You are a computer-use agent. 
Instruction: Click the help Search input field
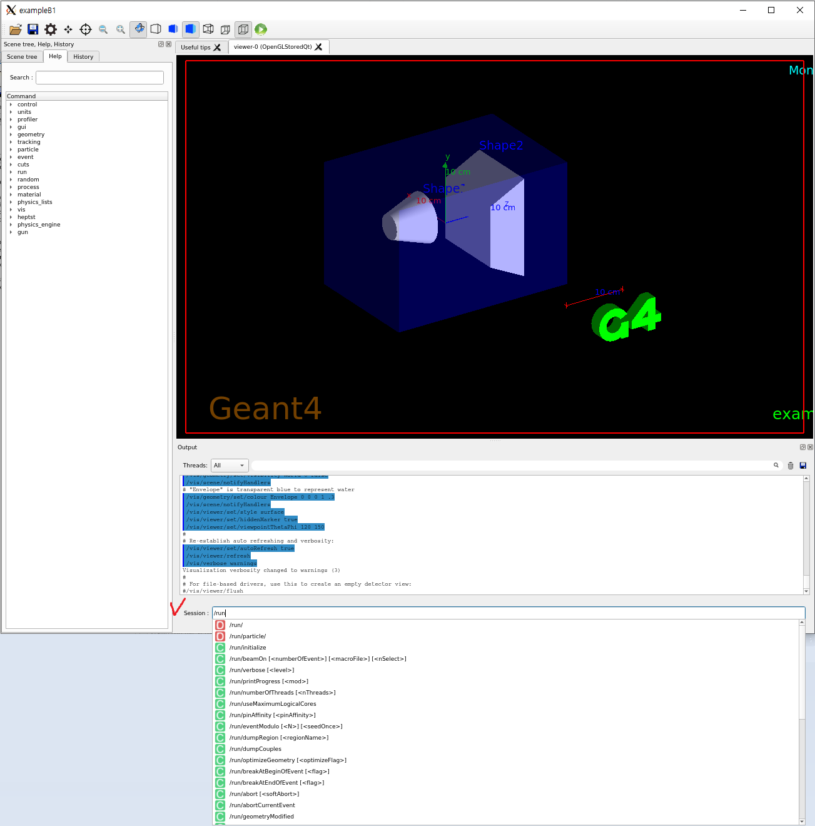99,78
